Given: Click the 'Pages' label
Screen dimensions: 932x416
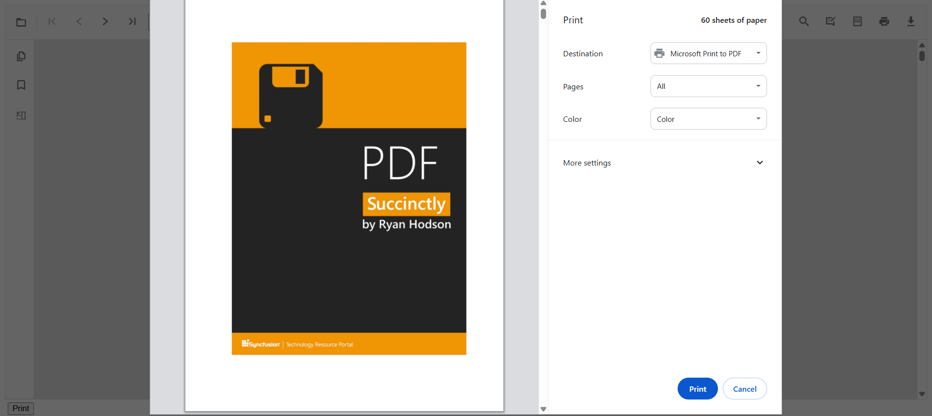Looking at the screenshot, I should point(573,86).
